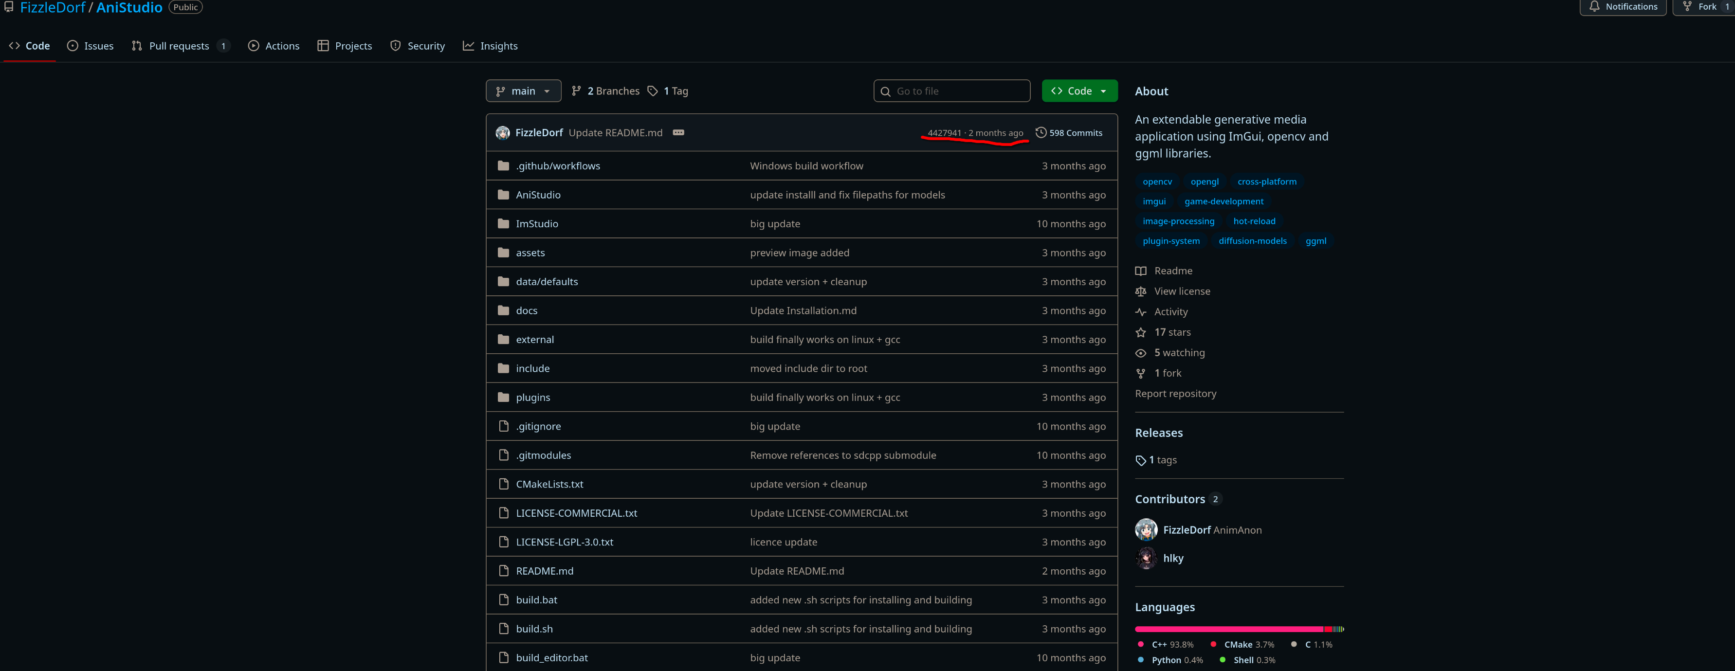Click FizzleDorf avatar in Contributors
This screenshot has height=671, width=1735.
click(1146, 530)
